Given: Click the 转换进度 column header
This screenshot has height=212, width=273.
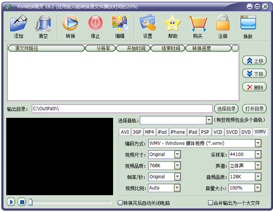Looking at the screenshot, I should (x=209, y=48).
